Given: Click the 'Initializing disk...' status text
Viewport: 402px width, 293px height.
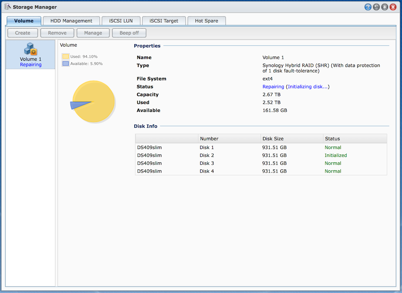Looking at the screenshot, I should 308,87.
